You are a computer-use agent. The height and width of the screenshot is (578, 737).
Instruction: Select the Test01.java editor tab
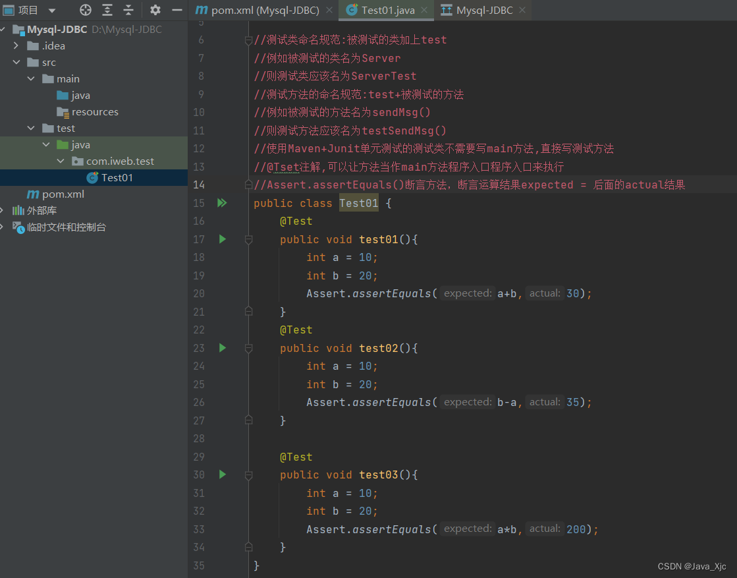(388, 10)
